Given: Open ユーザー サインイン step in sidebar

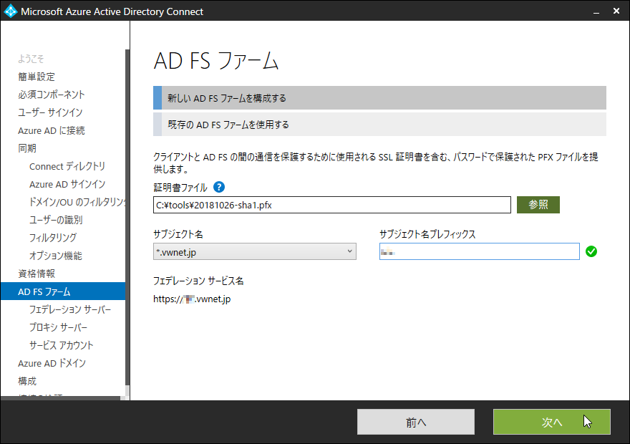Looking at the screenshot, I should click(50, 112).
